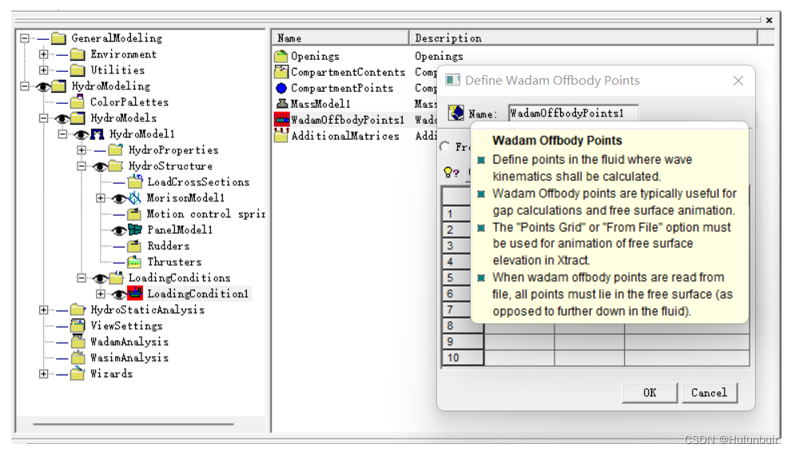This screenshot has height=452, width=791.
Task: Toggle visibility eye of LoadingConditions
Action: (101, 279)
